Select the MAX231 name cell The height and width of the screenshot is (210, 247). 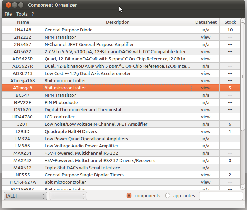point(23,153)
